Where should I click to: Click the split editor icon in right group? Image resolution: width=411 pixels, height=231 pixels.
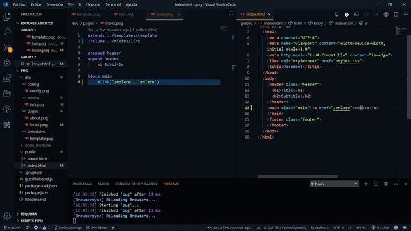pyautogui.click(x=396, y=14)
